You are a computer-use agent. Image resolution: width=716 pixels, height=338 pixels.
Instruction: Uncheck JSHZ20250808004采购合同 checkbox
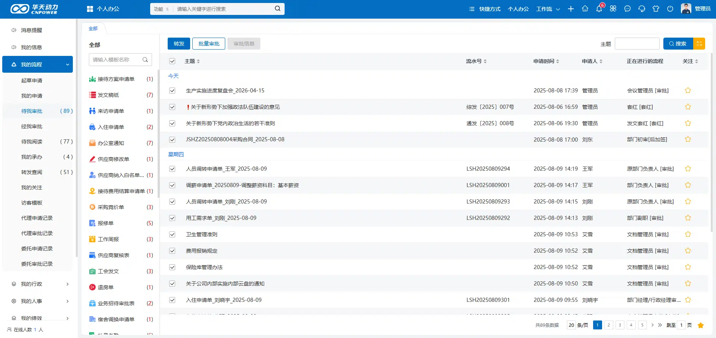(x=172, y=140)
